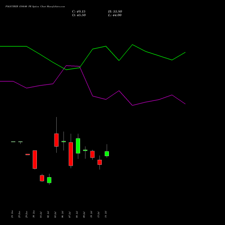Click the red candlestick for 13 Jul

click(99, 162)
